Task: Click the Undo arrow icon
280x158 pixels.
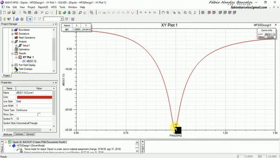Action: 47,13
